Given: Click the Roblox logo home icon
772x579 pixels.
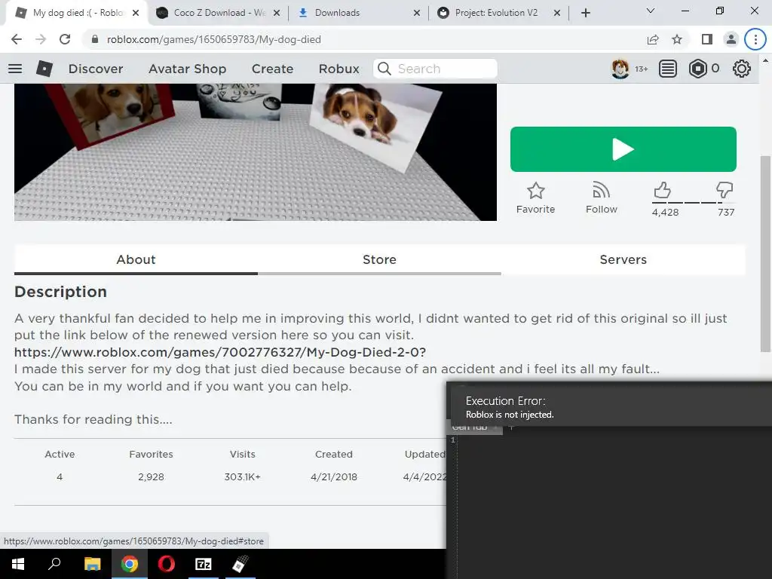Looking at the screenshot, I should 44,69.
